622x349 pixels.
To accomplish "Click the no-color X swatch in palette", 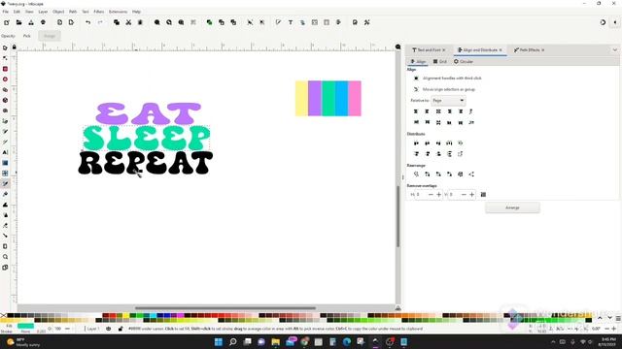I will pyautogui.click(x=4, y=315).
